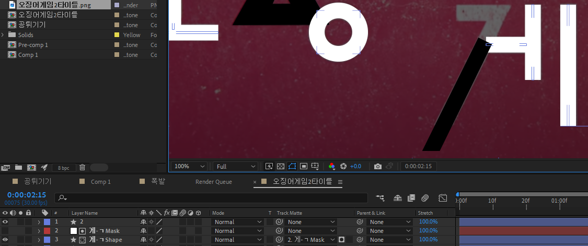Toggle continuous rasterize switch on layer 3

[151, 240]
